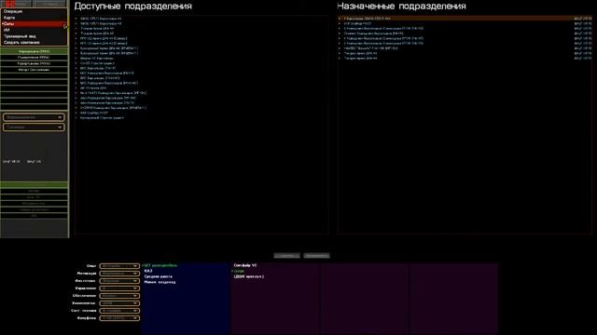Image resolution: width=597 pixels, height=335 pixels.
Task: Open the Опыт dropdown
Action: [119, 266]
